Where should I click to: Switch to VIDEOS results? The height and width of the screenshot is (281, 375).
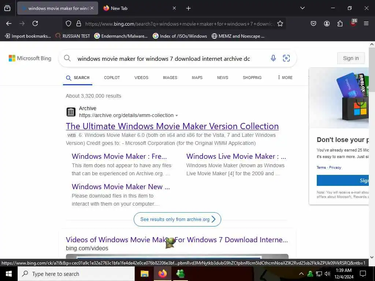coord(141,78)
